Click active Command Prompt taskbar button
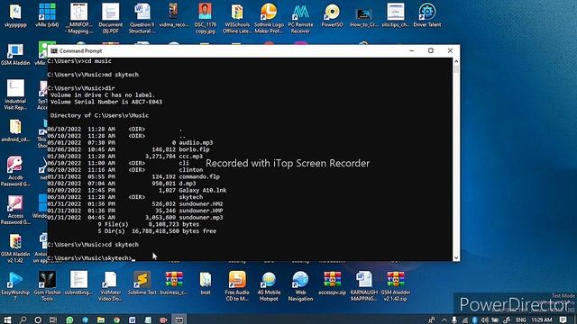Screen dimensions: 577x324 (x=179, y=320)
